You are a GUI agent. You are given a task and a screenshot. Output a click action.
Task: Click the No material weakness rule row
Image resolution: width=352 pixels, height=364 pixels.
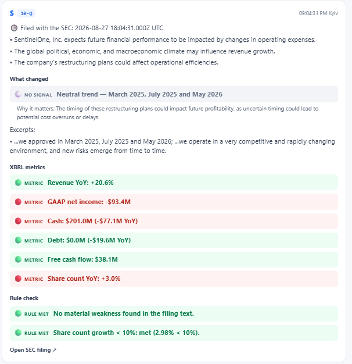click(x=174, y=313)
